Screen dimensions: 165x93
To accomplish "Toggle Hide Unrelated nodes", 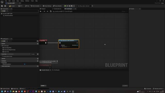I will point(35,6).
